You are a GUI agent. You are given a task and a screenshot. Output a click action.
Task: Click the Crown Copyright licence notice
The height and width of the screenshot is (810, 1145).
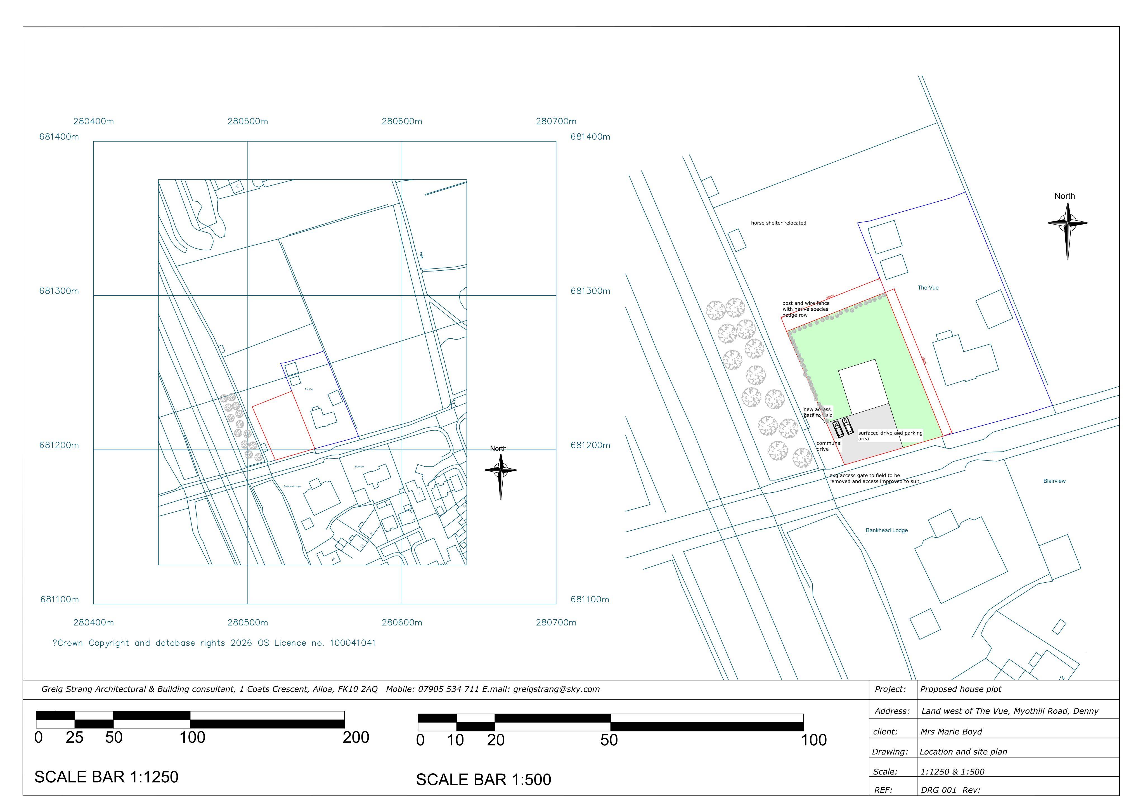click(x=214, y=643)
